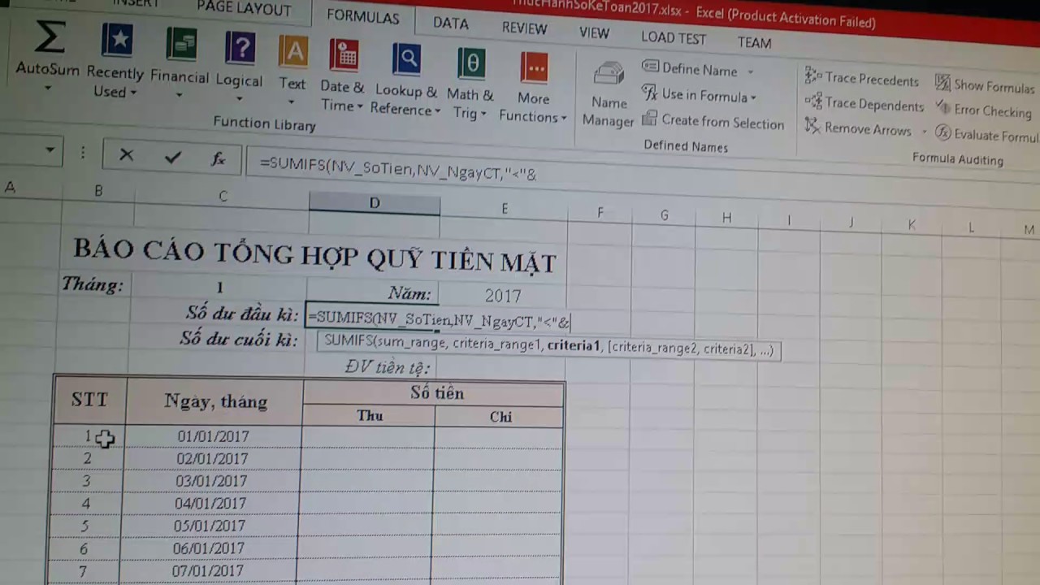Open the Name Box dropdown arrow
This screenshot has width=1040, height=585.
[50, 150]
